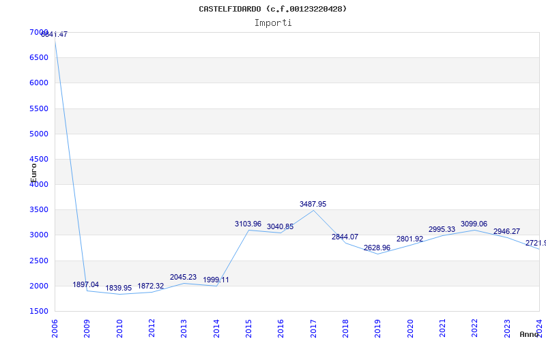Select data label 3099.06 for 2022
546x341 pixels.
(x=474, y=224)
